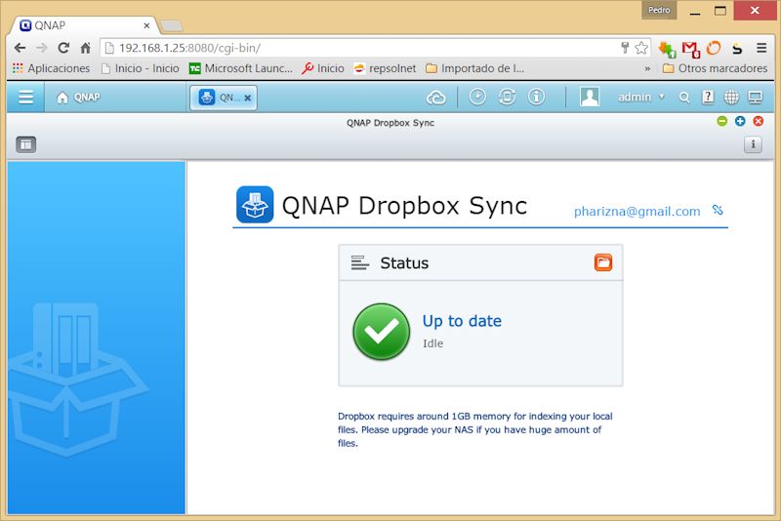Open the myQNAPcloud cloud icon

point(435,98)
